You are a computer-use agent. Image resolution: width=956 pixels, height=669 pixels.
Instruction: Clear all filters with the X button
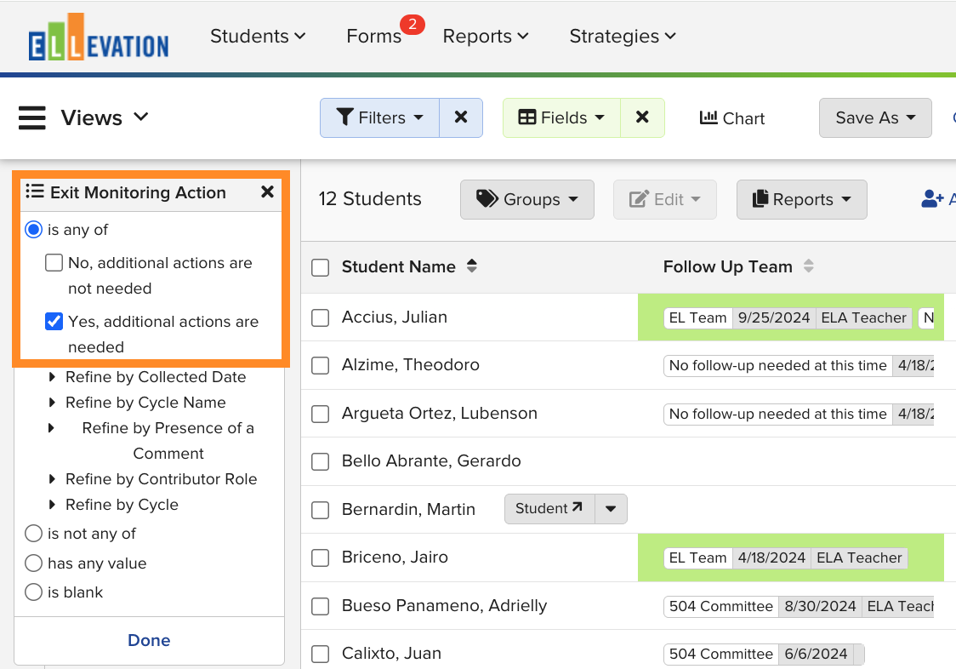[x=461, y=117]
